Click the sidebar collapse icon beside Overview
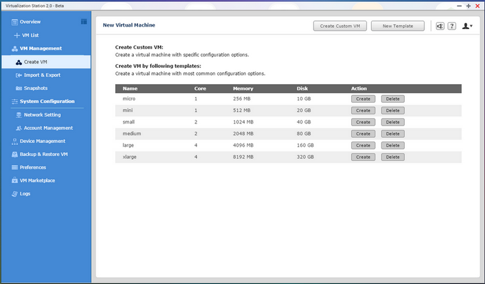This screenshot has width=485, height=284. (x=84, y=22)
